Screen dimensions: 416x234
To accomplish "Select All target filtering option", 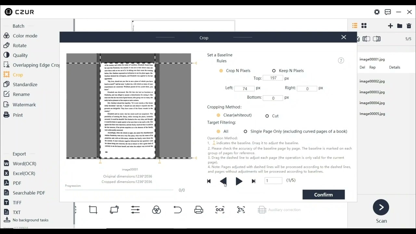I will (218, 131).
